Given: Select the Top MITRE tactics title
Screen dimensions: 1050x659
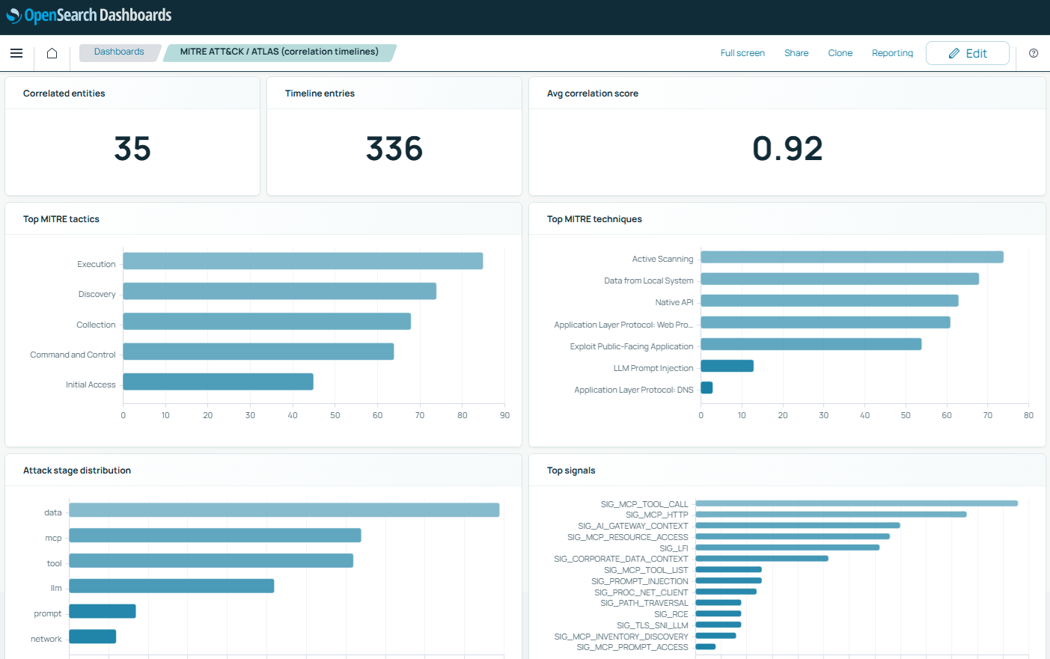Looking at the screenshot, I should coord(61,219).
